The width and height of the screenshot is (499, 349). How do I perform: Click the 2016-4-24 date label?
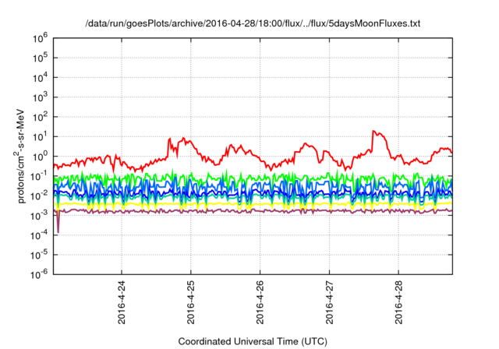tap(122, 302)
